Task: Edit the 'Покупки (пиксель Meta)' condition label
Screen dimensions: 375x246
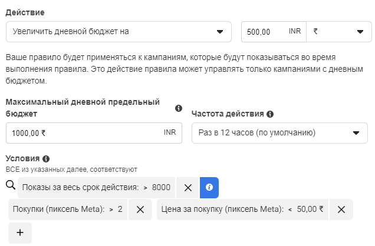Action: point(59,210)
